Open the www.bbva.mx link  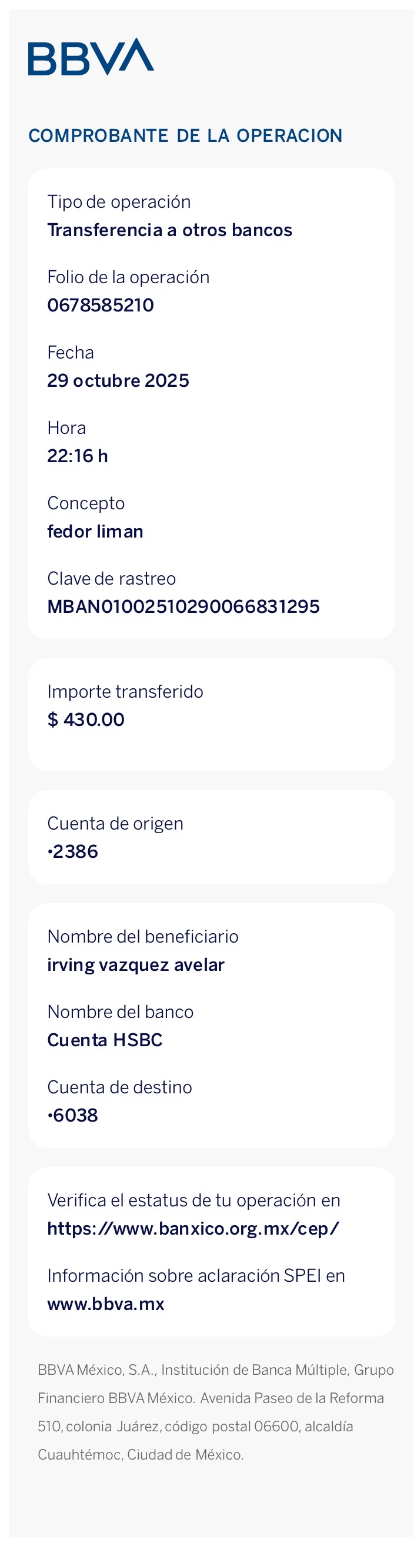106,1303
